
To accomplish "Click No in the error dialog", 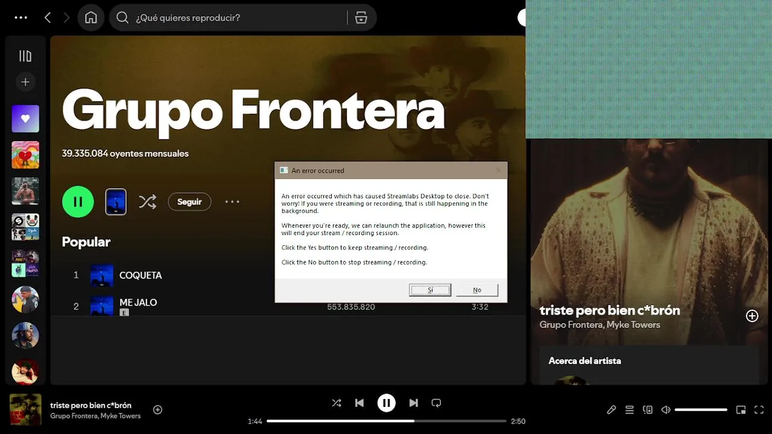I will 477,290.
